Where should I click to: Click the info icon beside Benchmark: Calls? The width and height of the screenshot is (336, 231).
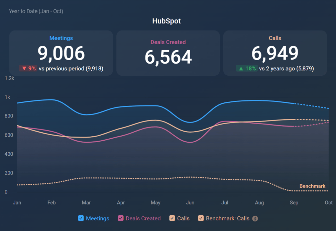255,219
